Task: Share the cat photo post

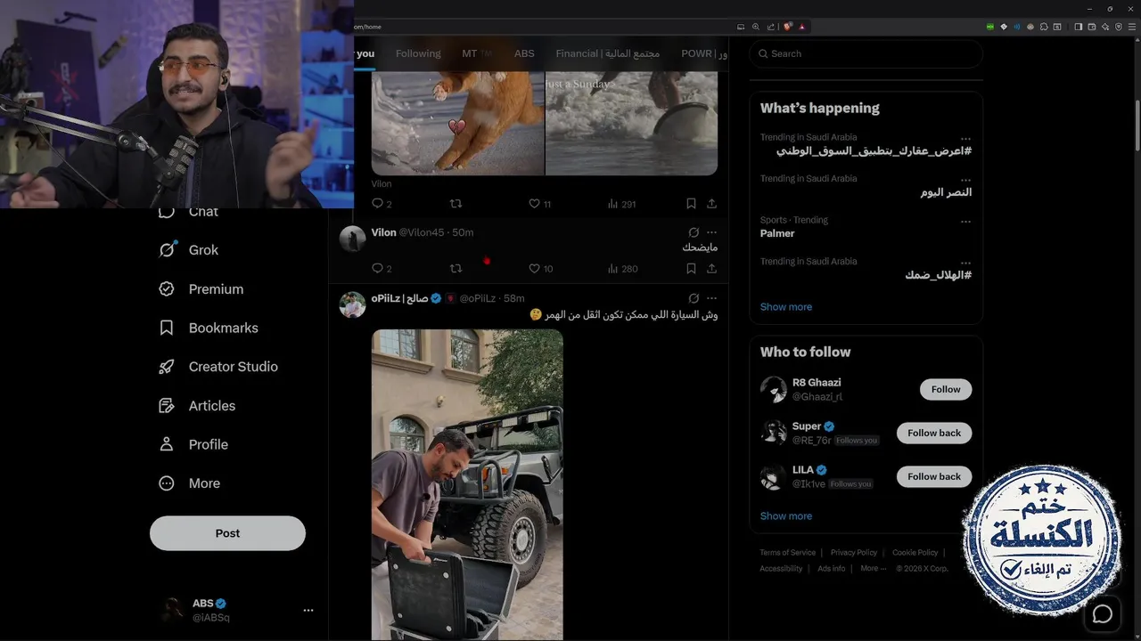Action: [x=711, y=204]
